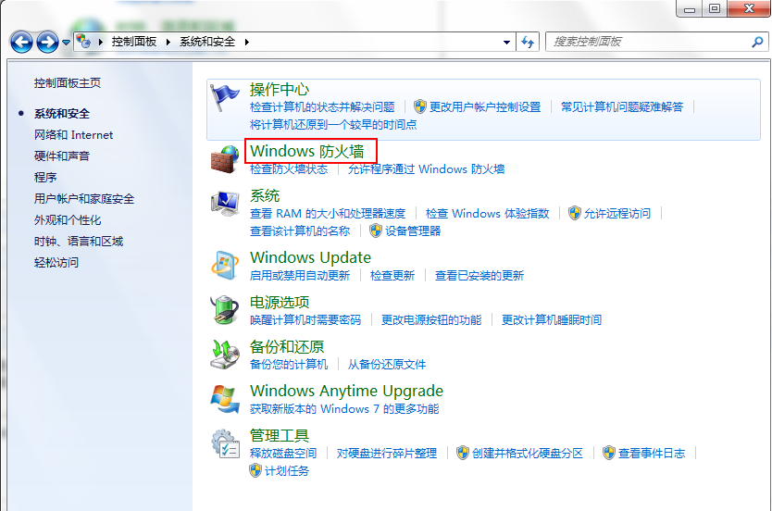The height and width of the screenshot is (511, 772).
Task: Open the Windows 防火墙 heading
Action: [307, 151]
